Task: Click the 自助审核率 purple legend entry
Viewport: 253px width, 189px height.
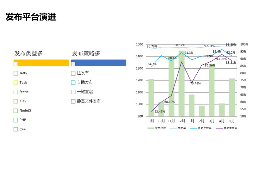Action: 227,128
